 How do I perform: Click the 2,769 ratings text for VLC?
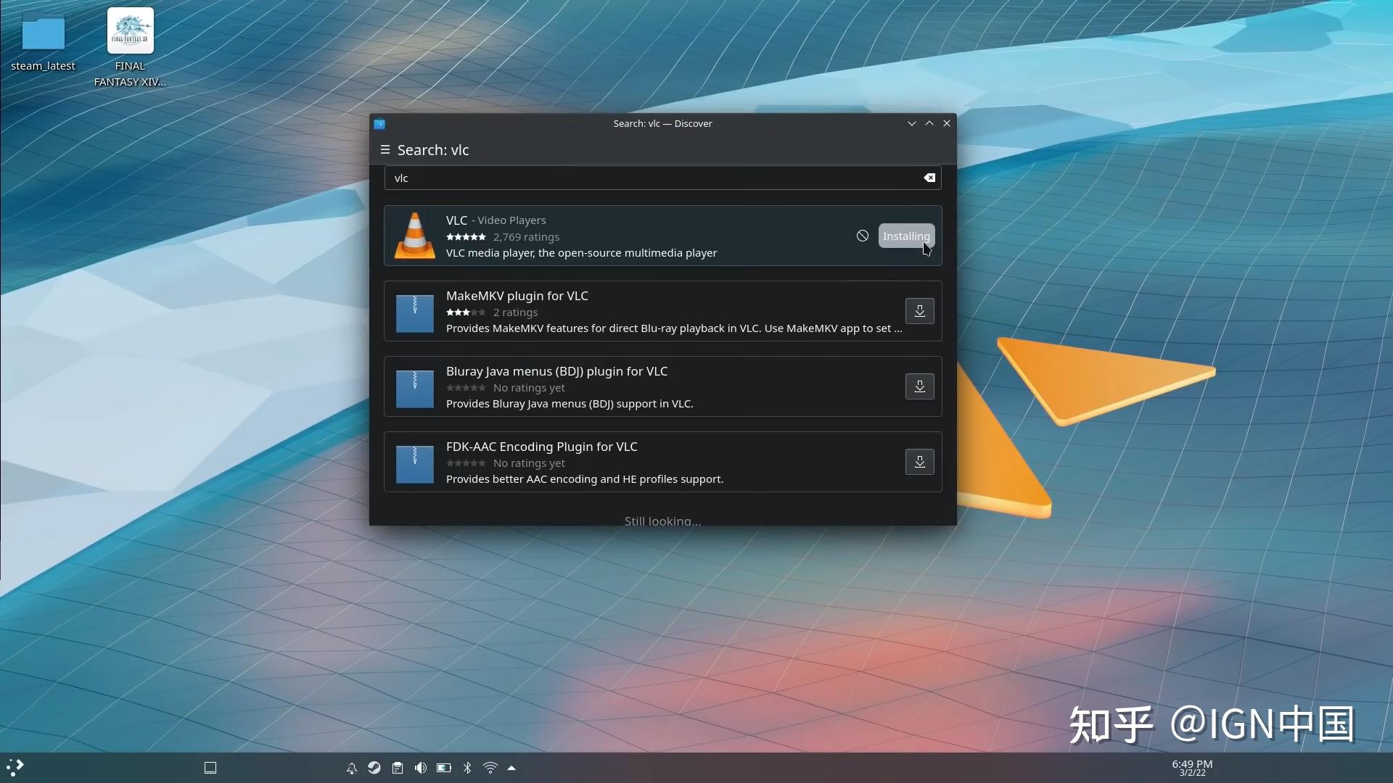tap(526, 237)
